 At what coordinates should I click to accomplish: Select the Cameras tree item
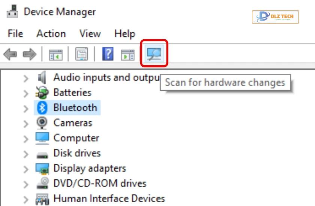point(73,123)
